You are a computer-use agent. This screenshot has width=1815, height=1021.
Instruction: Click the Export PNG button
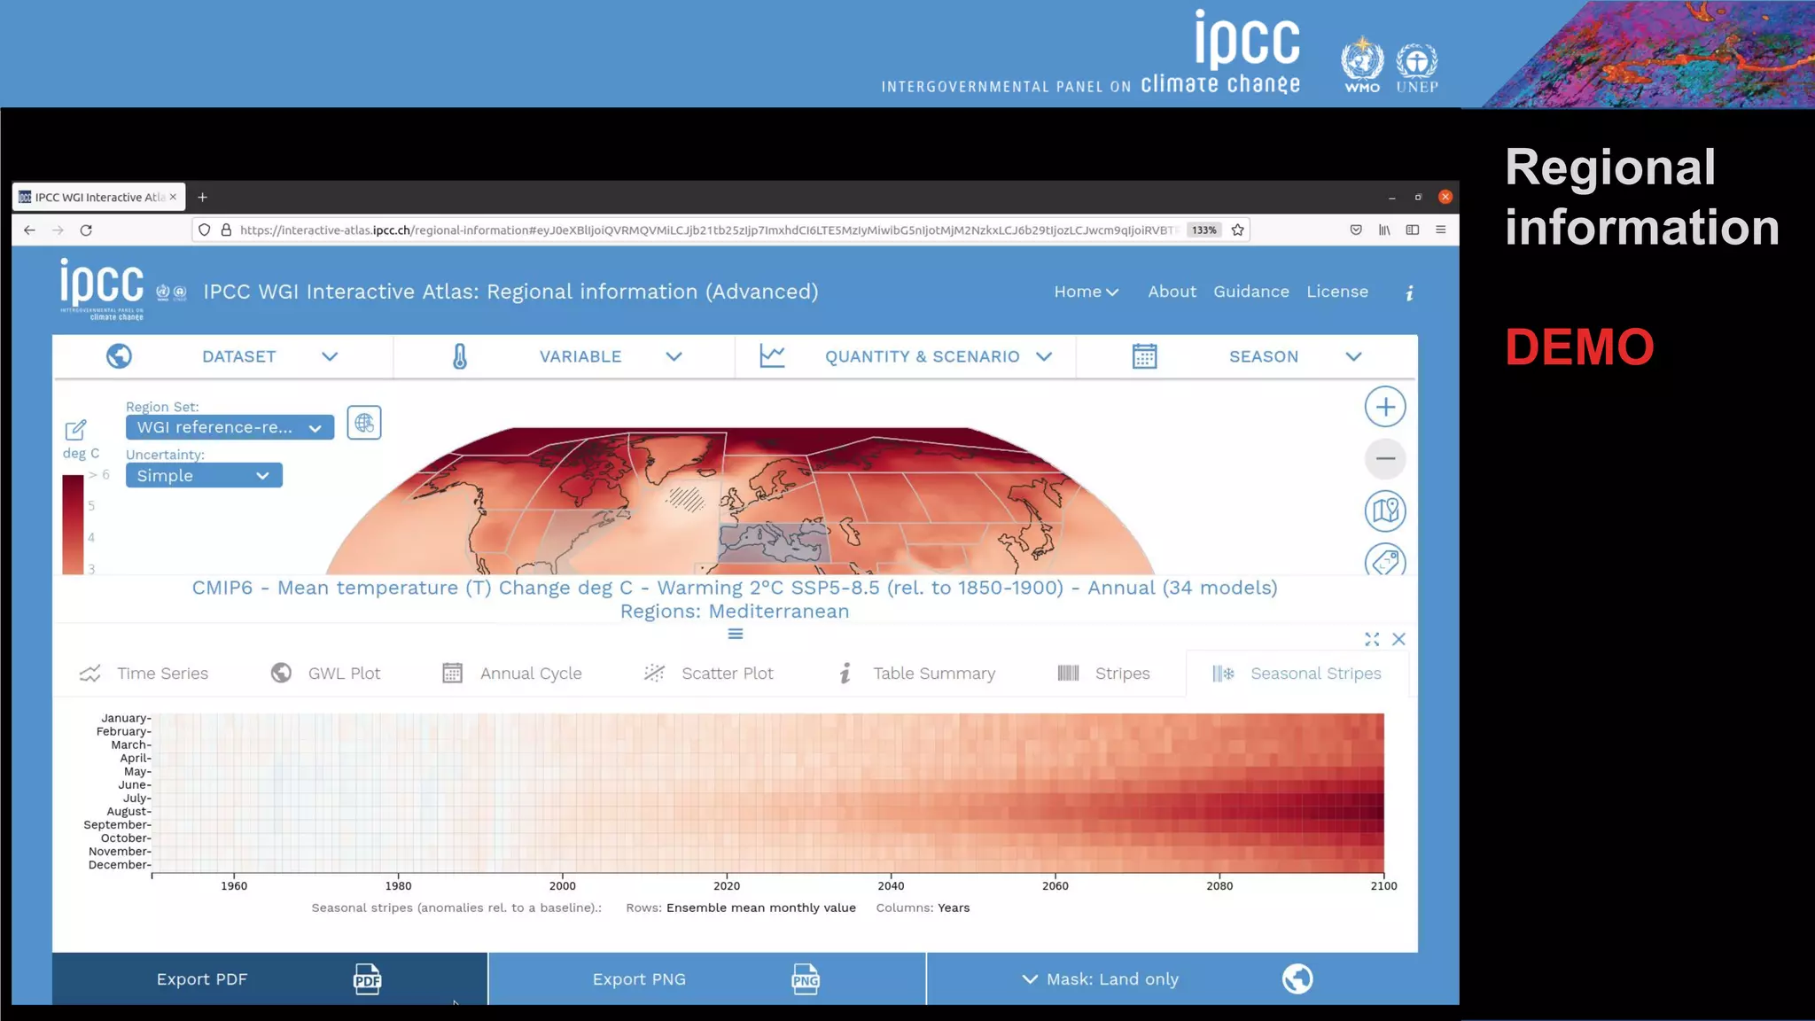706,979
